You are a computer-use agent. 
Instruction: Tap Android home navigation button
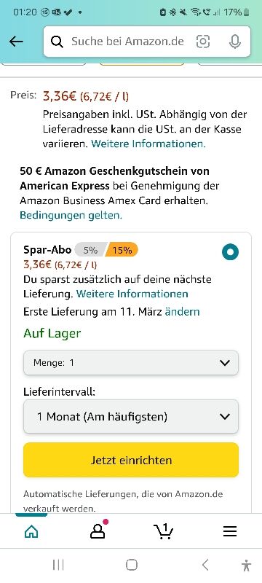(x=132, y=566)
